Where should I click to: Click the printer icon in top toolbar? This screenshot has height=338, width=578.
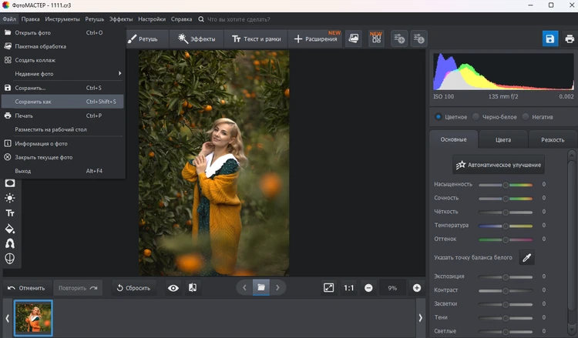(x=568, y=38)
